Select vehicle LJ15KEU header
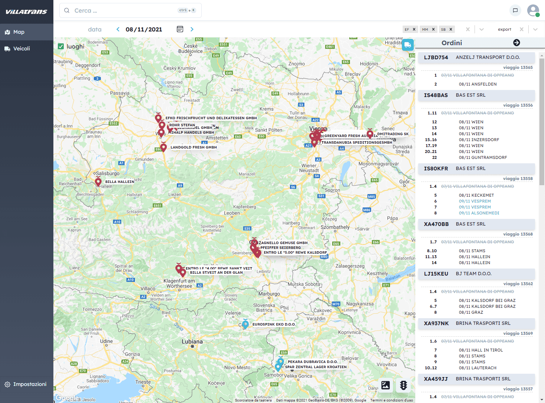 point(476,274)
